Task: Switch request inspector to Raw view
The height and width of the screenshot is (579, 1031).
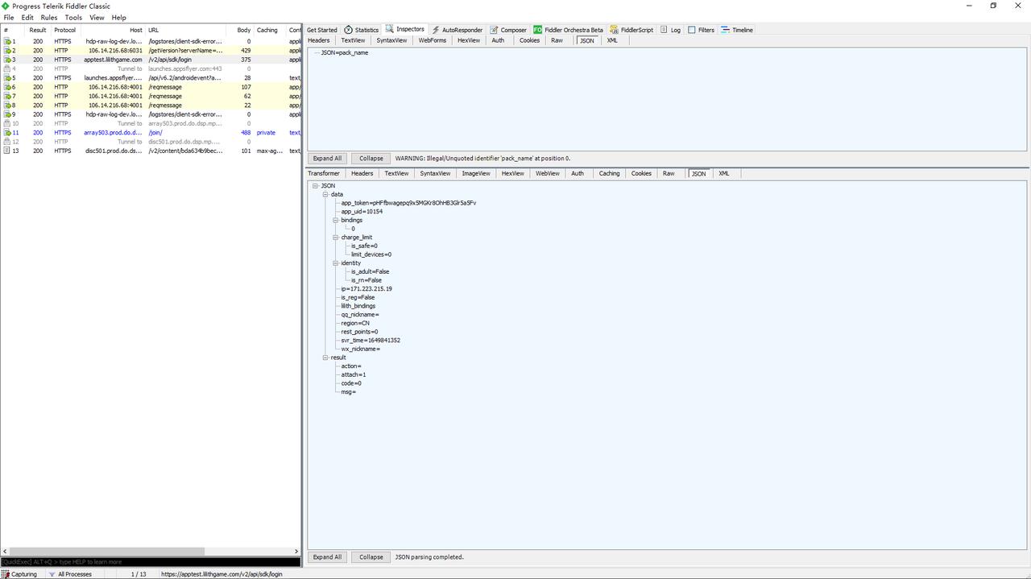Action: click(x=557, y=40)
